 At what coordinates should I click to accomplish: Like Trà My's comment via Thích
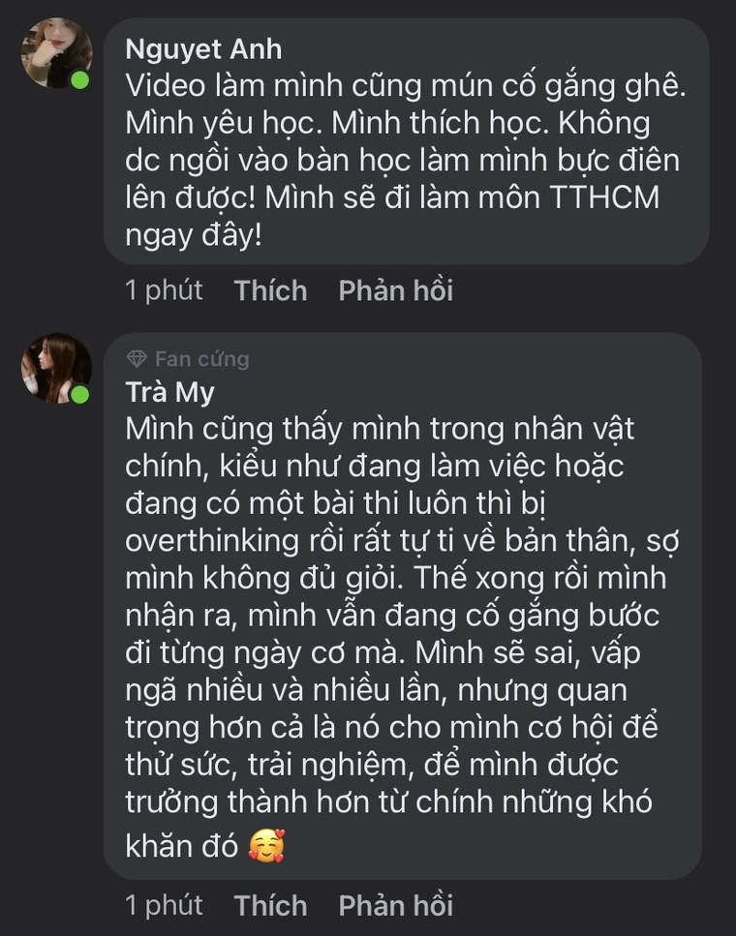tap(270, 906)
